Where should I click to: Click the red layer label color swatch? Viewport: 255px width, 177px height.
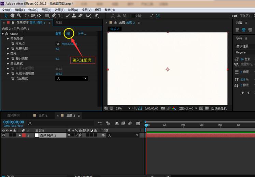point(24,135)
